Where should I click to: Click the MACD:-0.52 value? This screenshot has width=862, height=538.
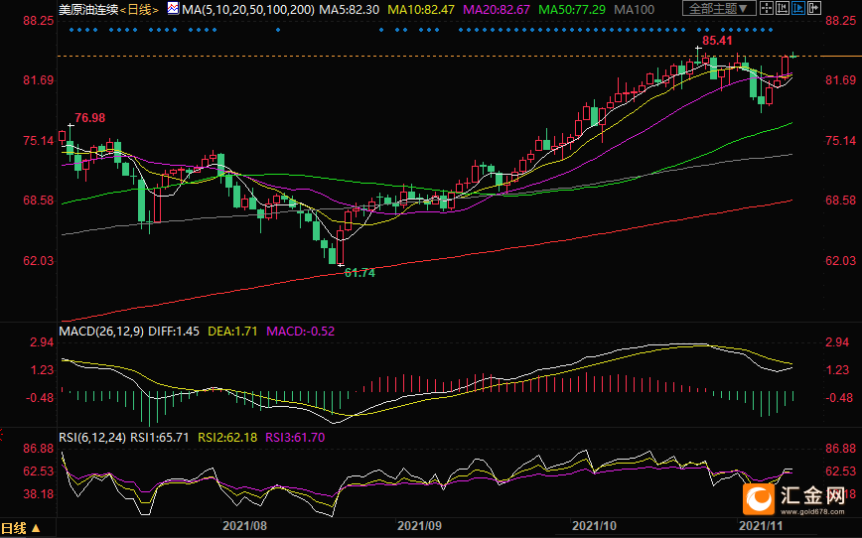pyautogui.click(x=300, y=332)
